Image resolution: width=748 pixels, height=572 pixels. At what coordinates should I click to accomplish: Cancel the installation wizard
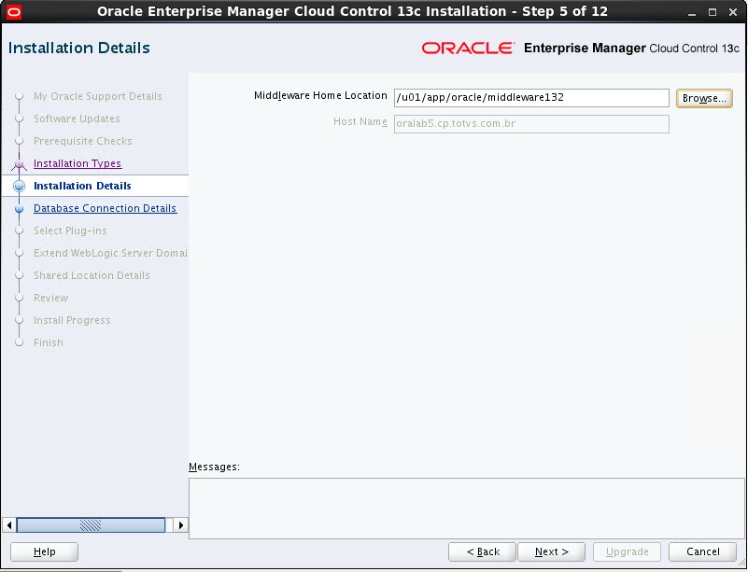(x=702, y=551)
